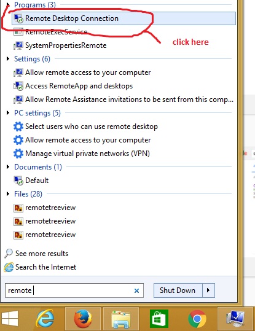The image size is (255, 331).
Task: Launch RemoteExecService from results
Action: pyautogui.click(x=56, y=32)
